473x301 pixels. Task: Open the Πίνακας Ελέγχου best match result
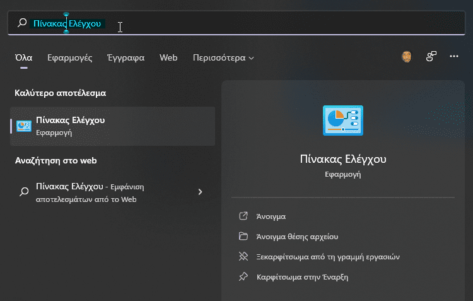coord(112,126)
